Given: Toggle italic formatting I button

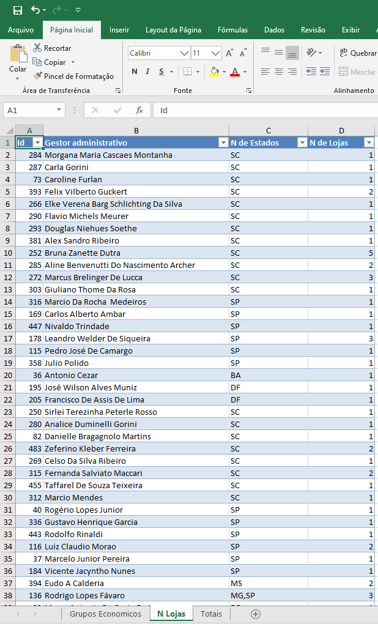Looking at the screenshot, I should tap(148, 72).
